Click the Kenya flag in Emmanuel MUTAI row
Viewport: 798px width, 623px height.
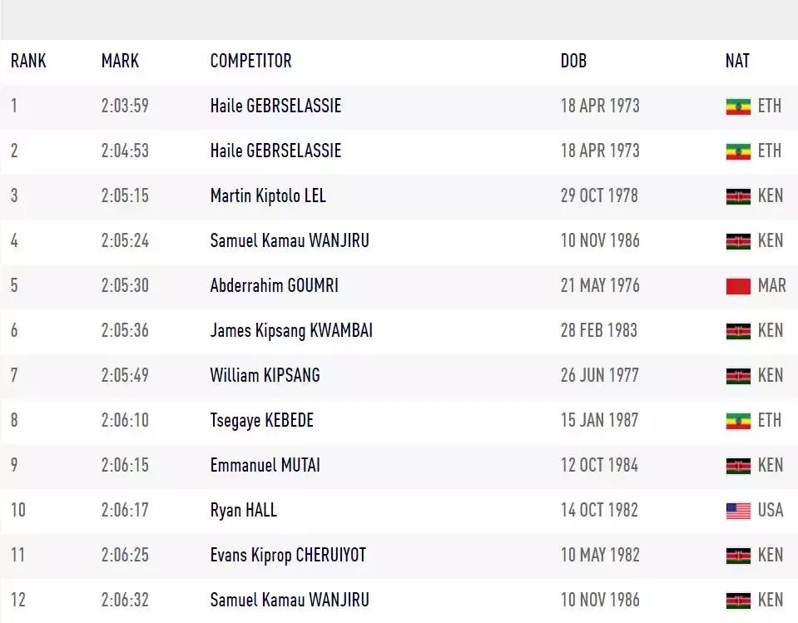point(738,466)
